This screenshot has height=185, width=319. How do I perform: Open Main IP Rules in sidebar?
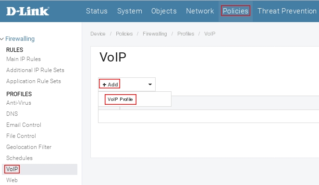24,59
